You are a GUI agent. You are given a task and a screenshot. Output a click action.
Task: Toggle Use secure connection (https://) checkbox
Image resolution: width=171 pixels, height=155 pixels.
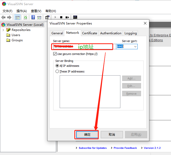point(55,54)
